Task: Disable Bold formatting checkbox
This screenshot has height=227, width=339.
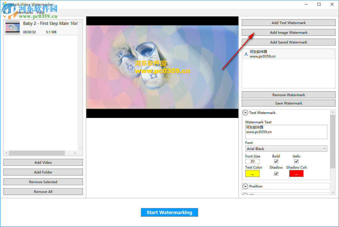Action: 276,161
